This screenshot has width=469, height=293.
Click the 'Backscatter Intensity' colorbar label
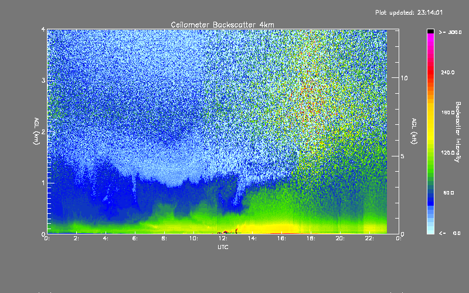[x=457, y=132]
